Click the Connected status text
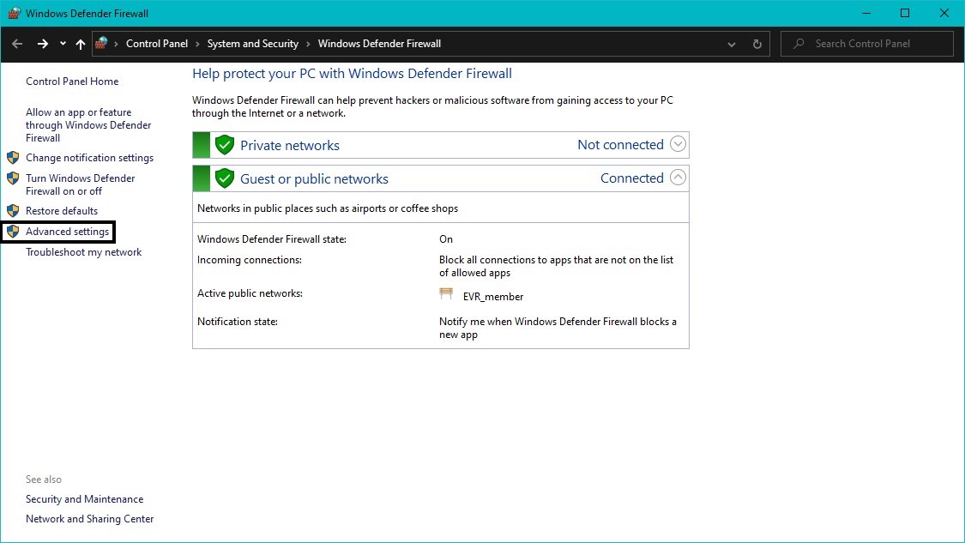This screenshot has height=543, width=965. pos(632,178)
